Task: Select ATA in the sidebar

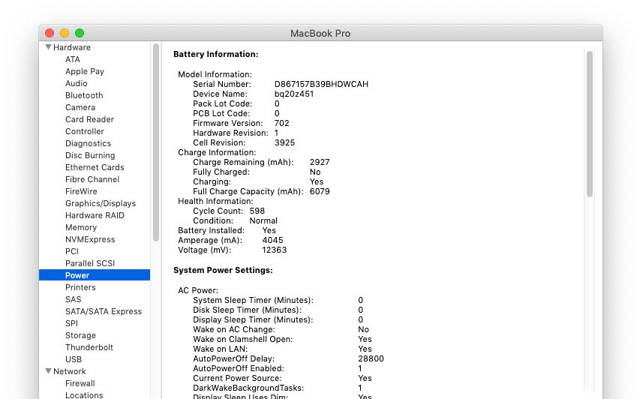Action: tap(73, 59)
